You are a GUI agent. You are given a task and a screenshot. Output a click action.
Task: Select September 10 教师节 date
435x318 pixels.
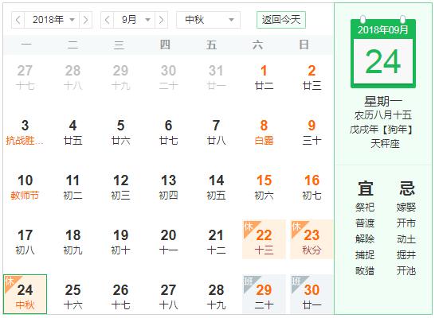point(25,188)
